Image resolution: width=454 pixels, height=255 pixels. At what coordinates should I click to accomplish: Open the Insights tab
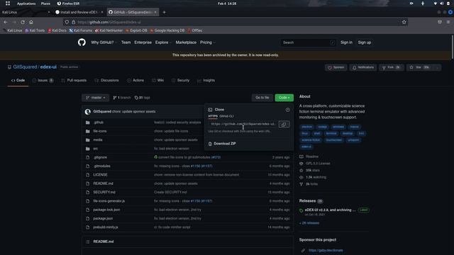[206, 80]
